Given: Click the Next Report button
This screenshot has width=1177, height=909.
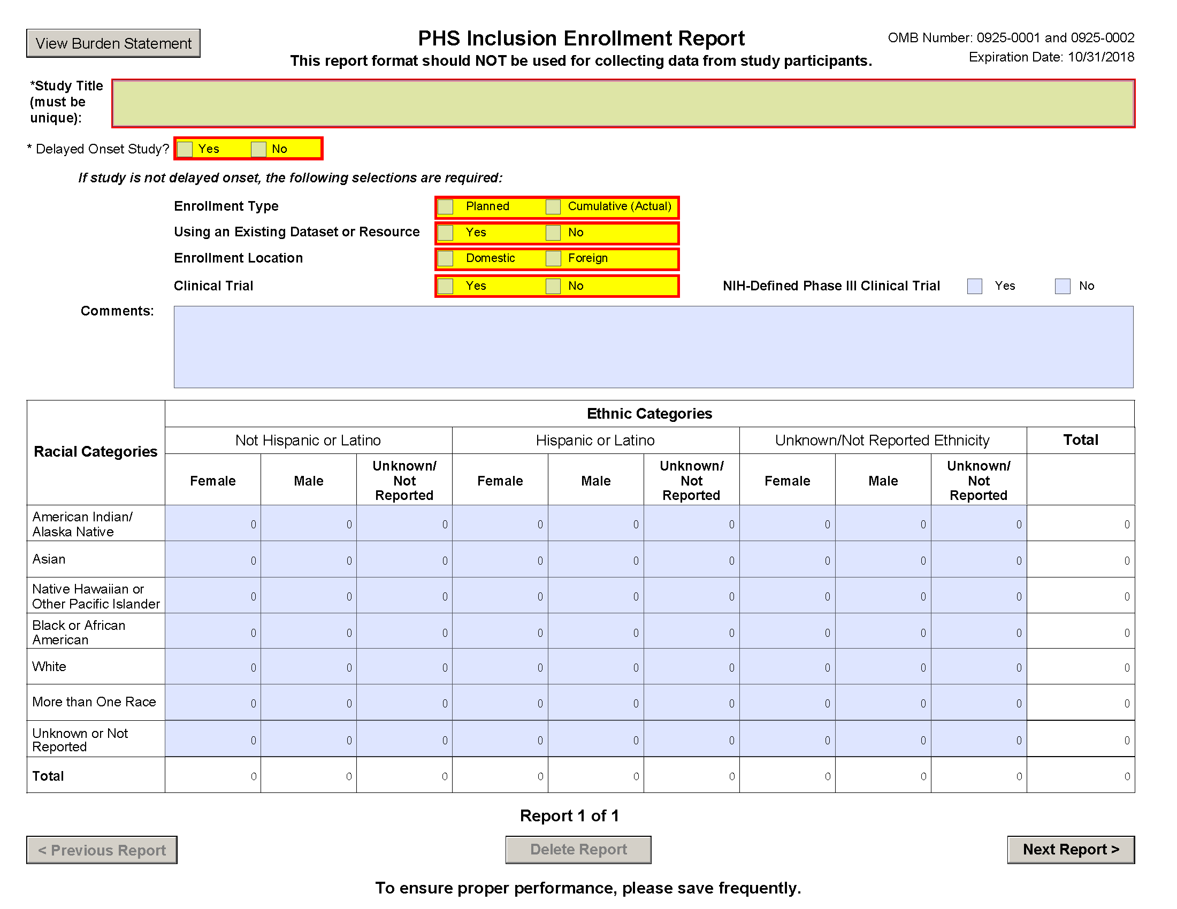Looking at the screenshot, I should click(x=1072, y=849).
